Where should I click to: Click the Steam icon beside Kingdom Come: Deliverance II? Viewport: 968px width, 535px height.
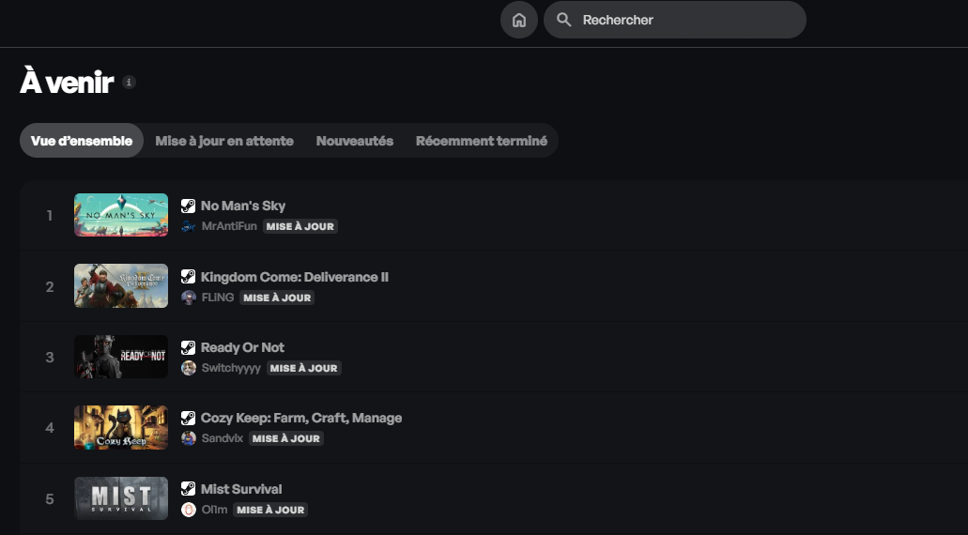189,278
